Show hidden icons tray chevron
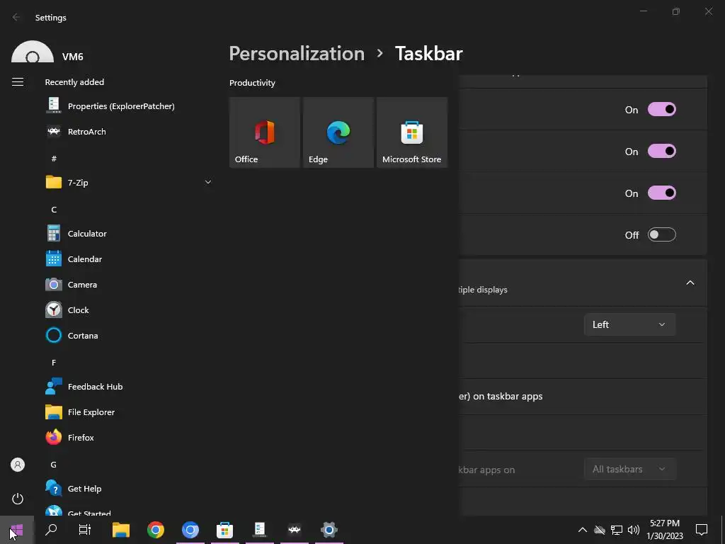This screenshot has width=725, height=544. tap(583, 530)
